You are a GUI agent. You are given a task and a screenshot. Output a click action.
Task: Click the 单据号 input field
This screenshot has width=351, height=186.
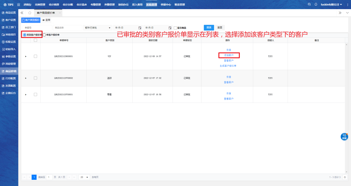[36, 28]
